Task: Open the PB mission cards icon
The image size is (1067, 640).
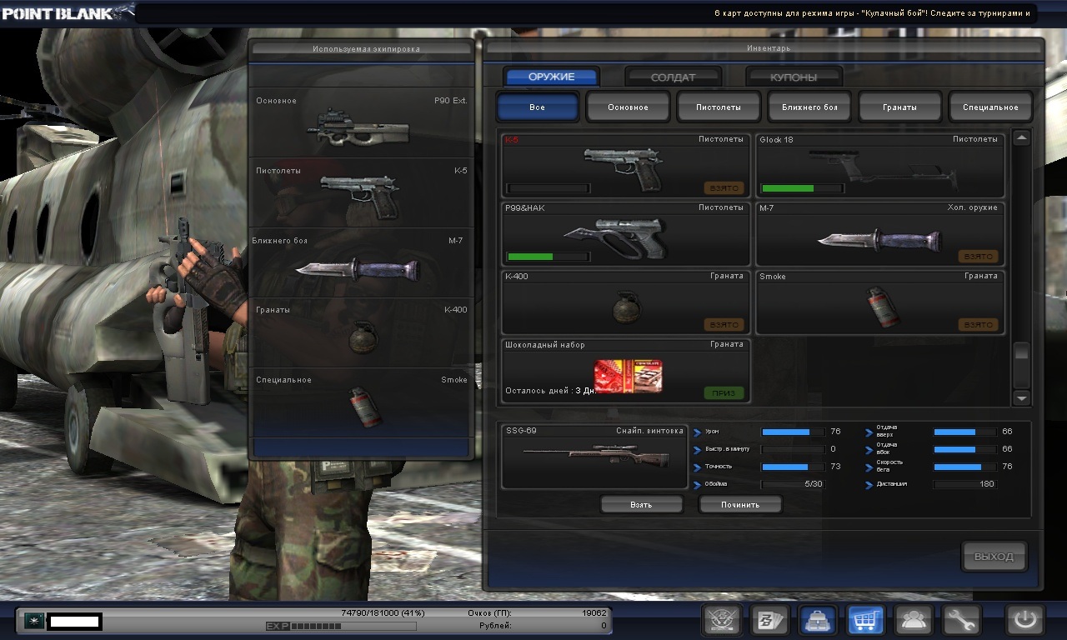Action: coord(769,620)
